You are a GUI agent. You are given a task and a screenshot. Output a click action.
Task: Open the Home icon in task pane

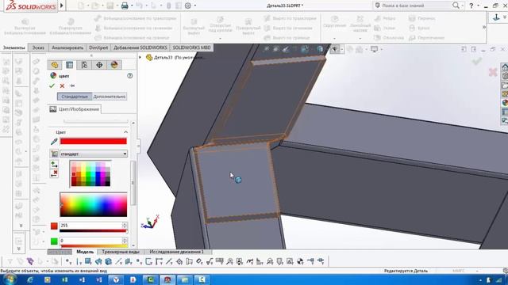pos(505,67)
